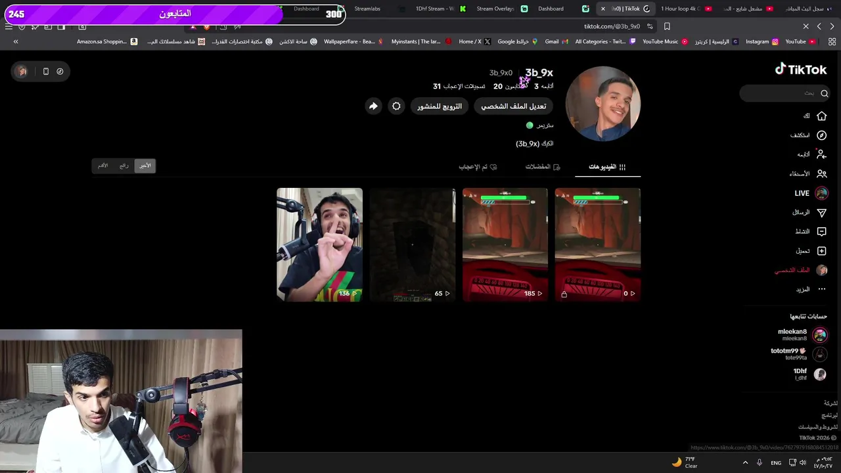Image resolution: width=841 pixels, height=473 pixels.
Task: Open the dark video thumbnail with 65 views
Action: click(412, 244)
